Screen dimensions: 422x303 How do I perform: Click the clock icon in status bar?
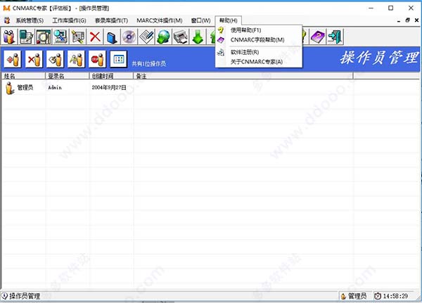coord(378,296)
